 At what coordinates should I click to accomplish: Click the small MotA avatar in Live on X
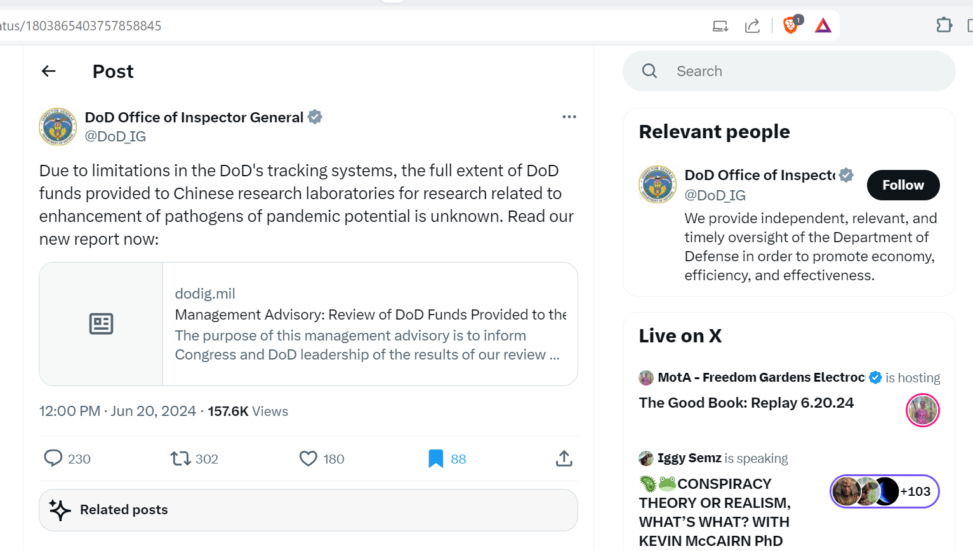646,378
